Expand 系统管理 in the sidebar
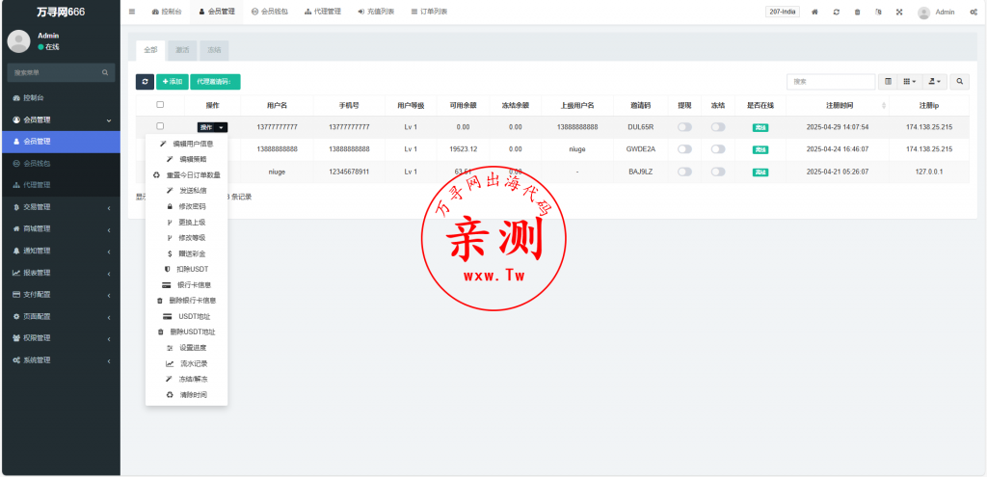The image size is (987, 477). pyautogui.click(x=61, y=360)
